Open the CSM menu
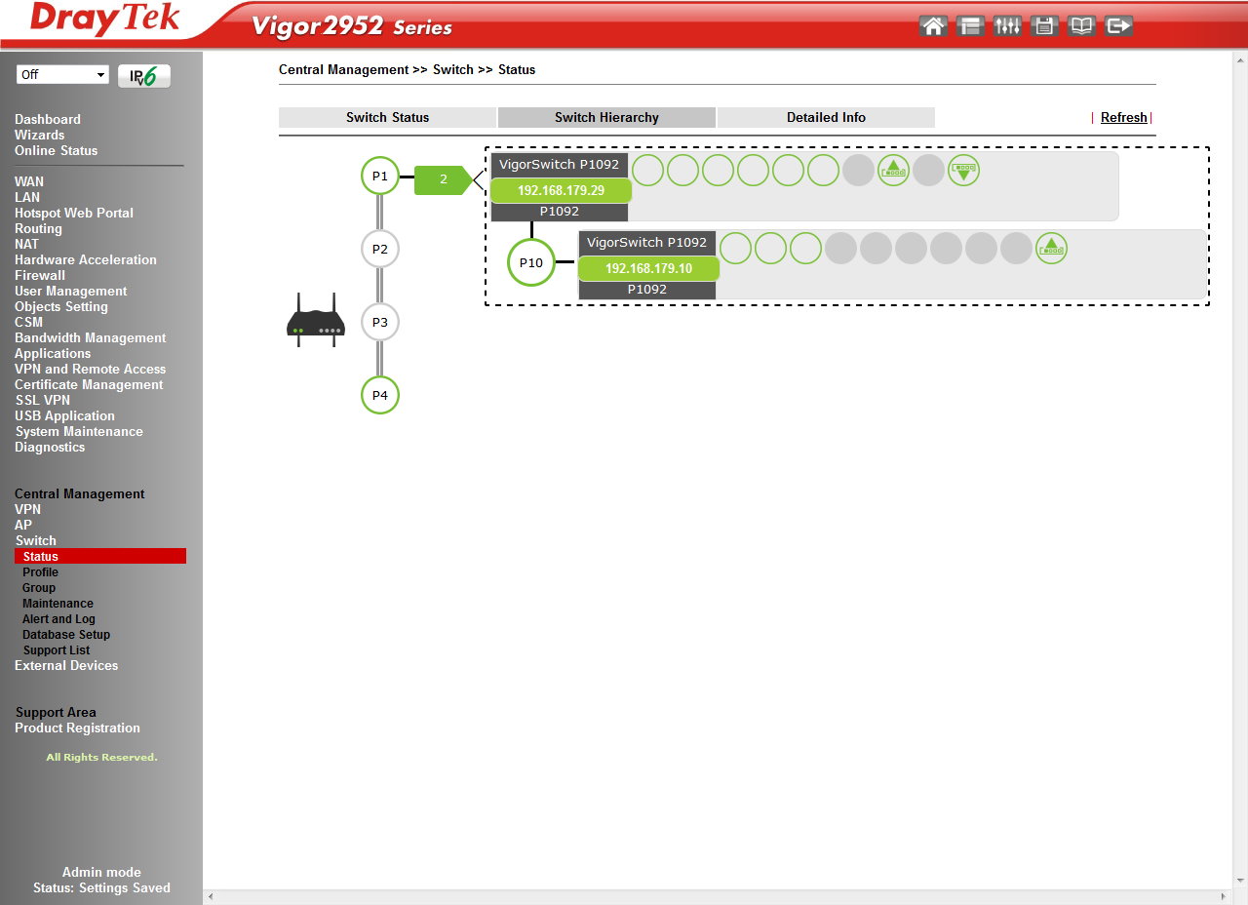 (28, 322)
